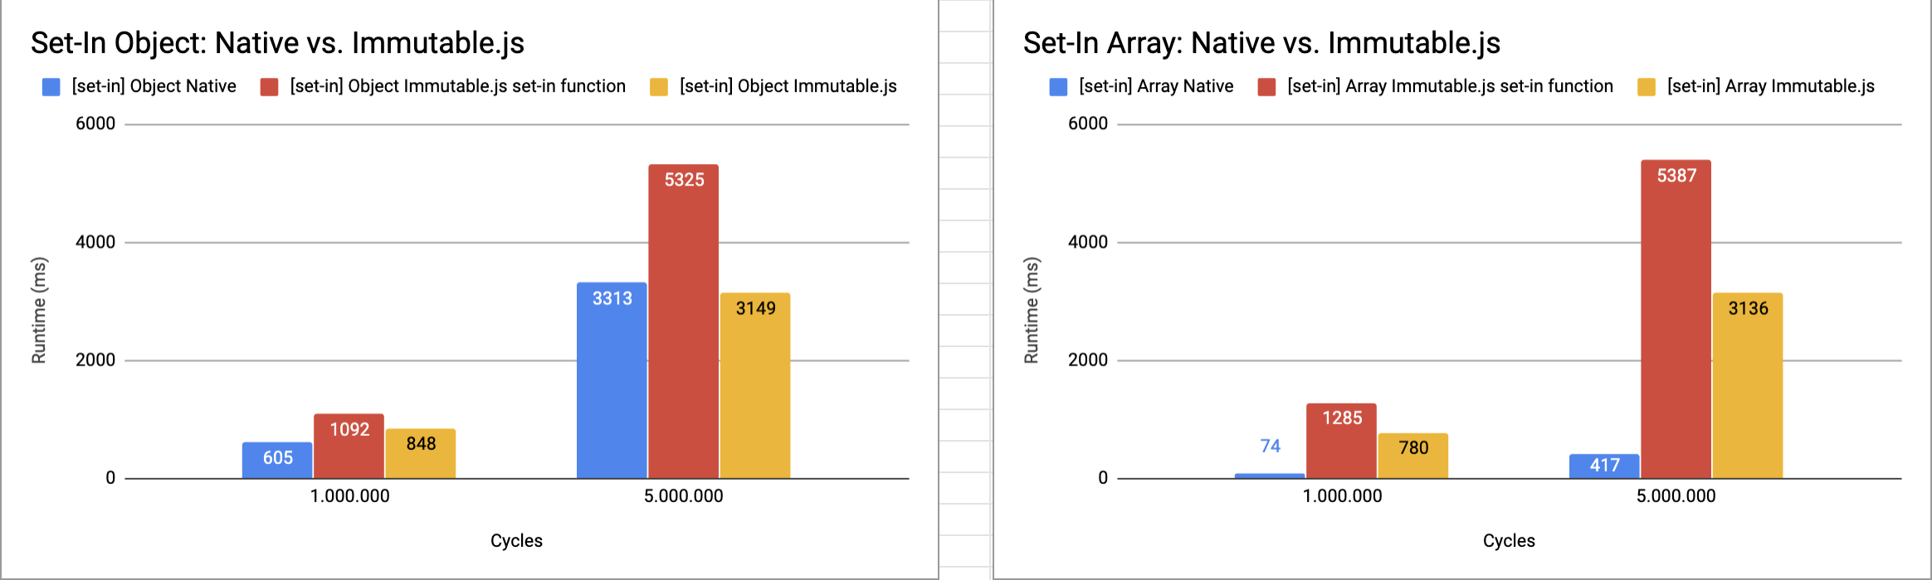The image size is (1932, 580).
Task: Click the blue Array Native legend swatch
Action: [1058, 87]
